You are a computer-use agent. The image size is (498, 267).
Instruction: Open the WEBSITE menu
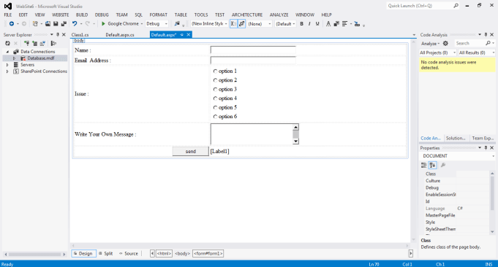point(61,15)
